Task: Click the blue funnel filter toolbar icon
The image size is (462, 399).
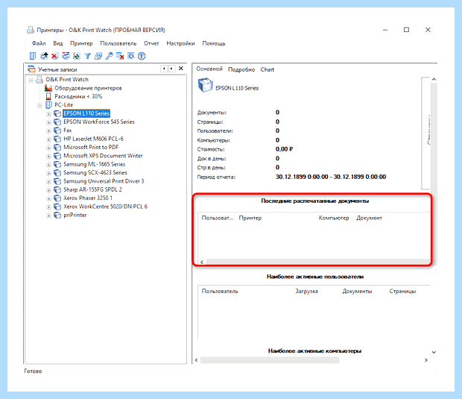Action: pos(87,56)
